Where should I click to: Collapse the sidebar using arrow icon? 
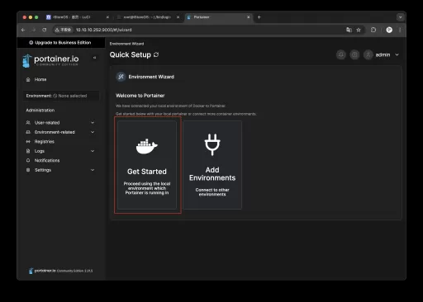click(x=94, y=58)
